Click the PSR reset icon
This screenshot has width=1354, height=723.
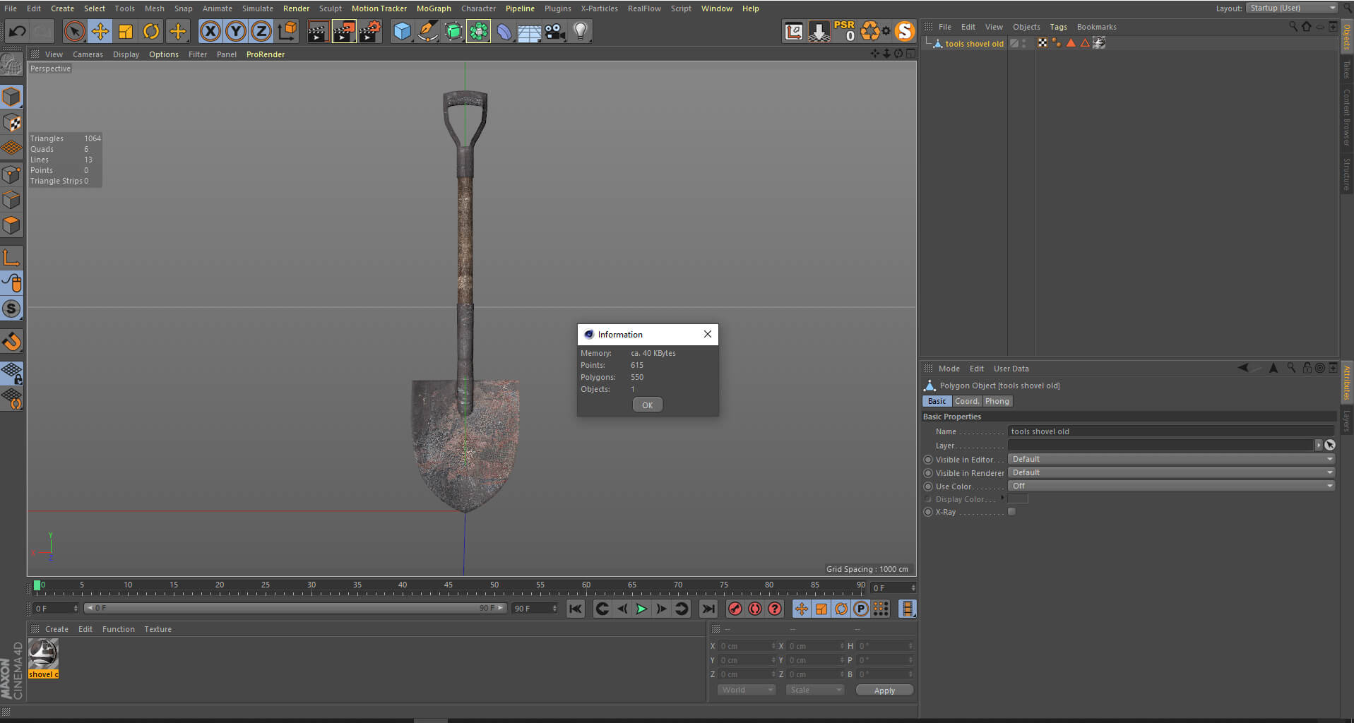point(844,31)
